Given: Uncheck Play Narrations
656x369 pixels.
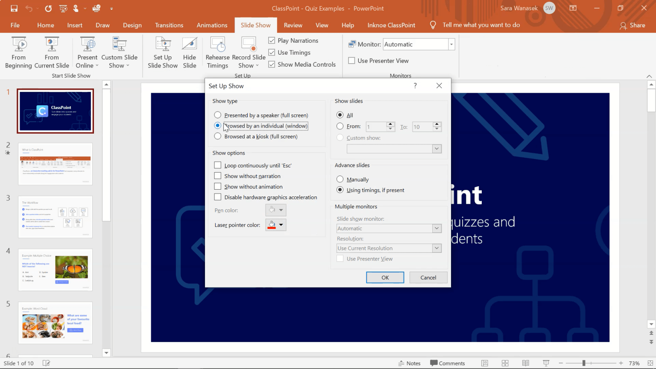Looking at the screenshot, I should coord(271,40).
